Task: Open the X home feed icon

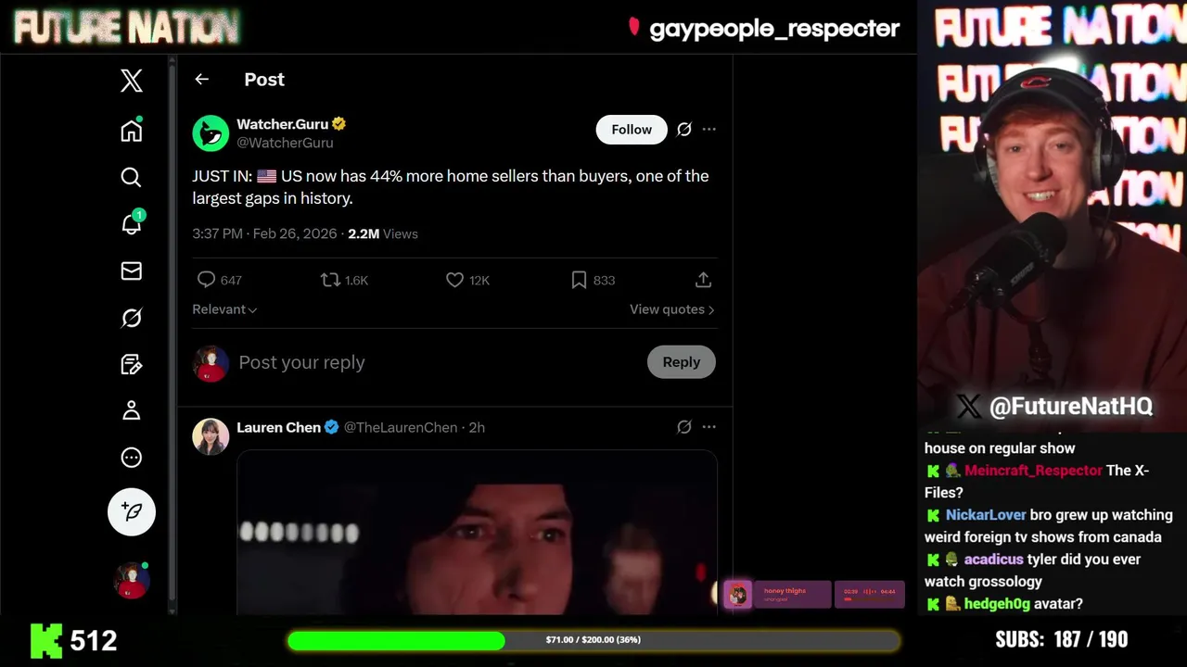Action: (132, 130)
